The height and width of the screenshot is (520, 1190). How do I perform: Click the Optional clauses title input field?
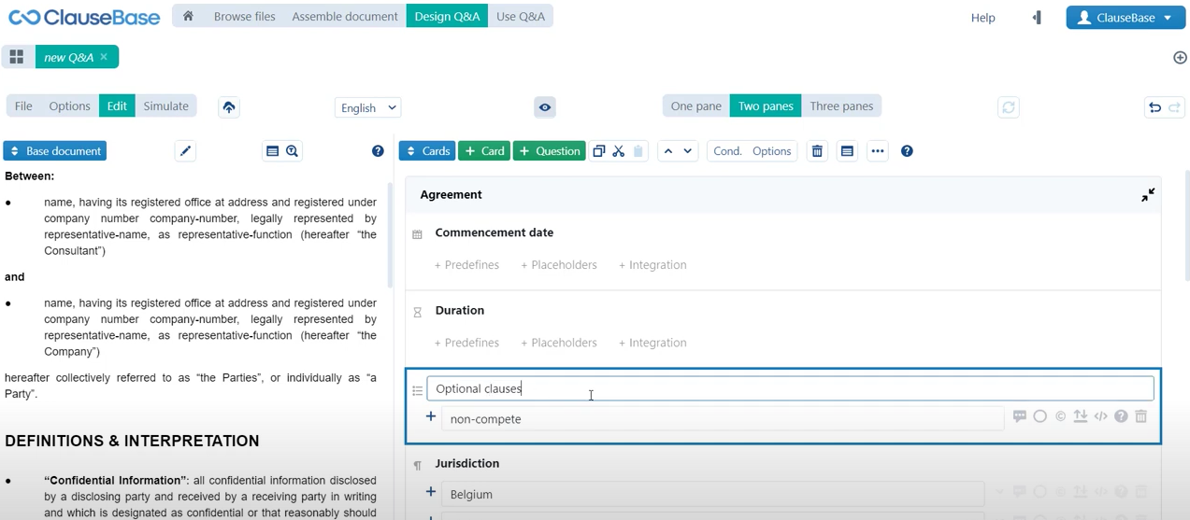790,388
